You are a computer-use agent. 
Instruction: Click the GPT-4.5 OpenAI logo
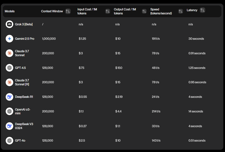tap(9, 68)
